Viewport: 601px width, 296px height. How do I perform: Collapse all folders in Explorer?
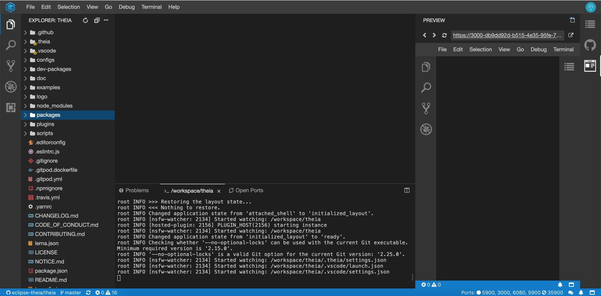[x=97, y=20]
